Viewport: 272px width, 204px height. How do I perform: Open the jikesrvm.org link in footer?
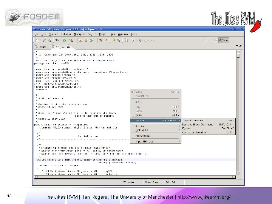pyautogui.click(x=204, y=197)
